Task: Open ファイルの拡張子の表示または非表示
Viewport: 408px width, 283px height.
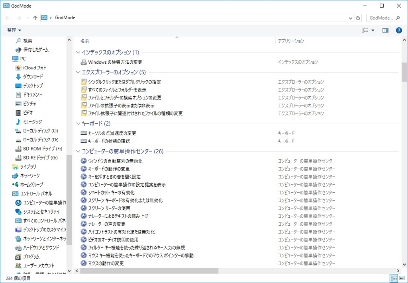Action: pyautogui.click(x=121, y=105)
